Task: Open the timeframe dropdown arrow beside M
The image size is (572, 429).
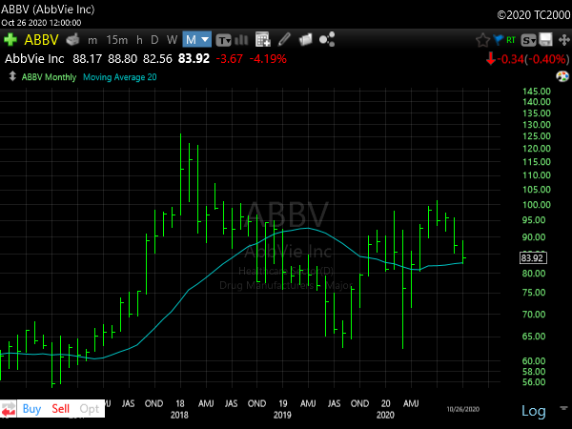Action: tap(205, 39)
